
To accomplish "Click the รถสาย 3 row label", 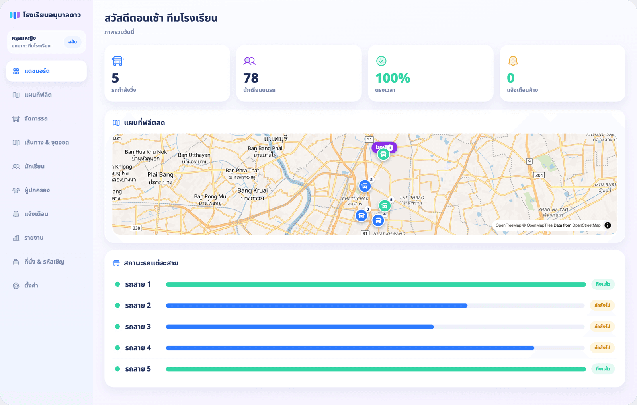I will tap(138, 327).
